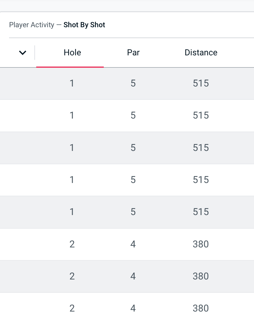Click the first par 4 value
The image size is (254, 320).
tap(133, 244)
